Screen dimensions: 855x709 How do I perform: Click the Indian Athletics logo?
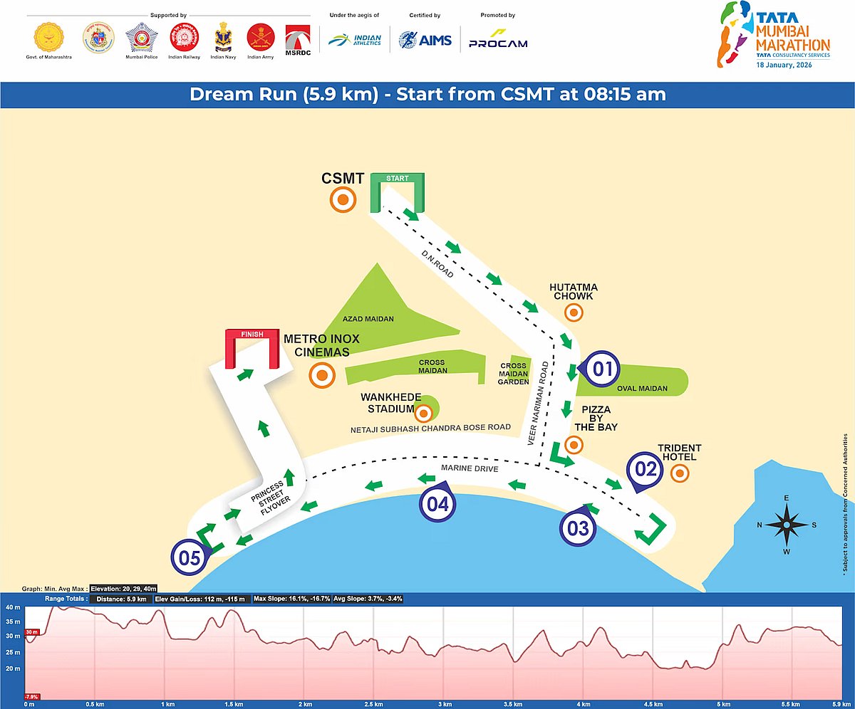pyautogui.click(x=355, y=40)
